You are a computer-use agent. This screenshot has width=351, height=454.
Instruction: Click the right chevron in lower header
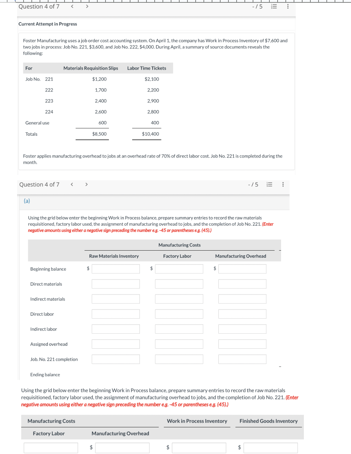(x=86, y=184)
